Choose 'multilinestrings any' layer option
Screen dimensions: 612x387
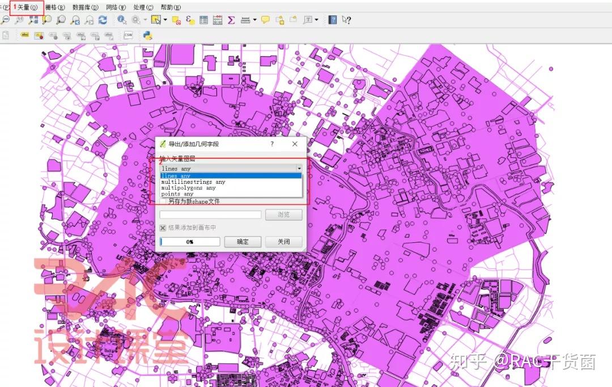(231, 182)
